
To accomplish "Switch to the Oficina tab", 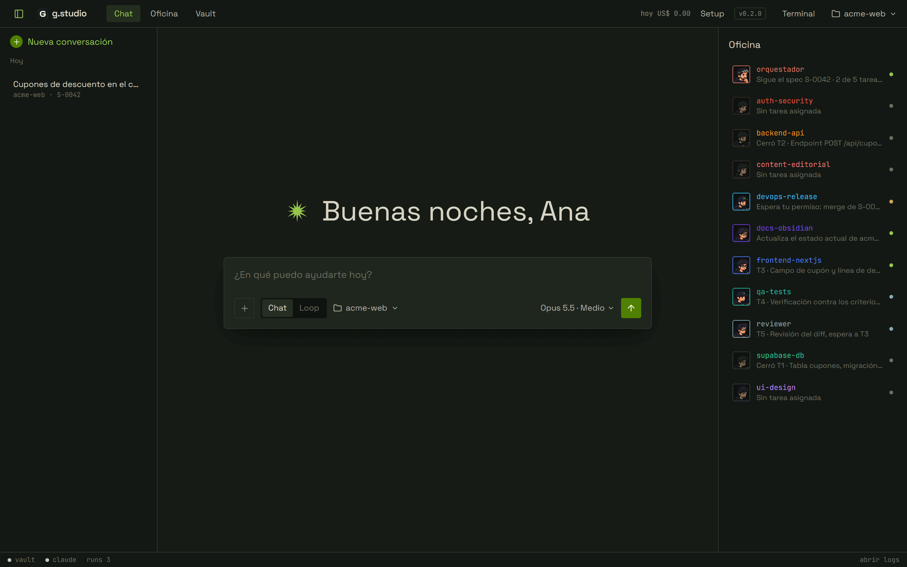I will [164, 14].
